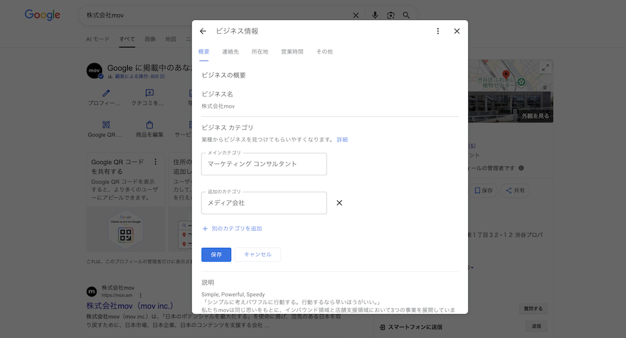Click the back arrow in Business Info dialog
Image resolution: width=626 pixels, height=338 pixels.
click(203, 31)
